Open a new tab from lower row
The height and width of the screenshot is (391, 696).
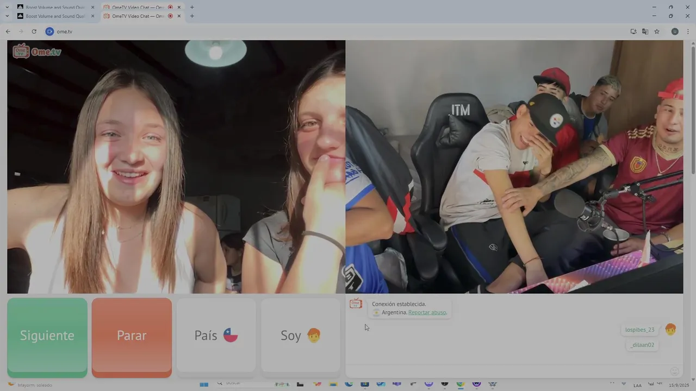192,16
